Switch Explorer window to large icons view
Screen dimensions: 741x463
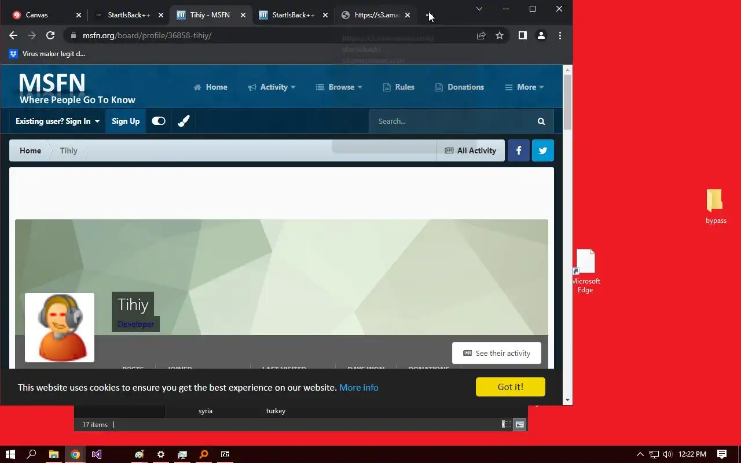[x=520, y=424]
